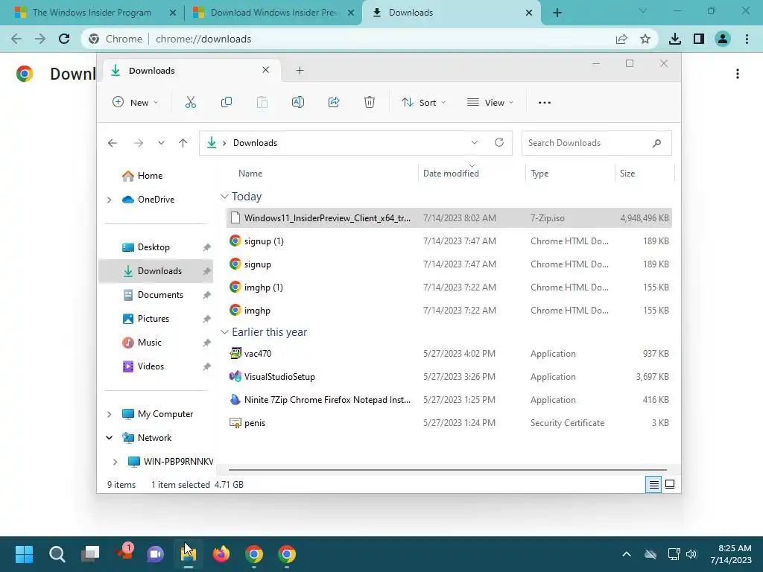Open the Downloads page three-dot menu
The height and width of the screenshot is (572, 763).
pos(738,74)
